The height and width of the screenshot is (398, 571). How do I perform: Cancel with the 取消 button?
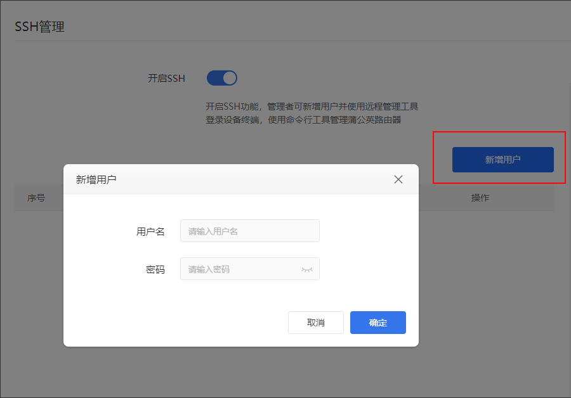(316, 323)
